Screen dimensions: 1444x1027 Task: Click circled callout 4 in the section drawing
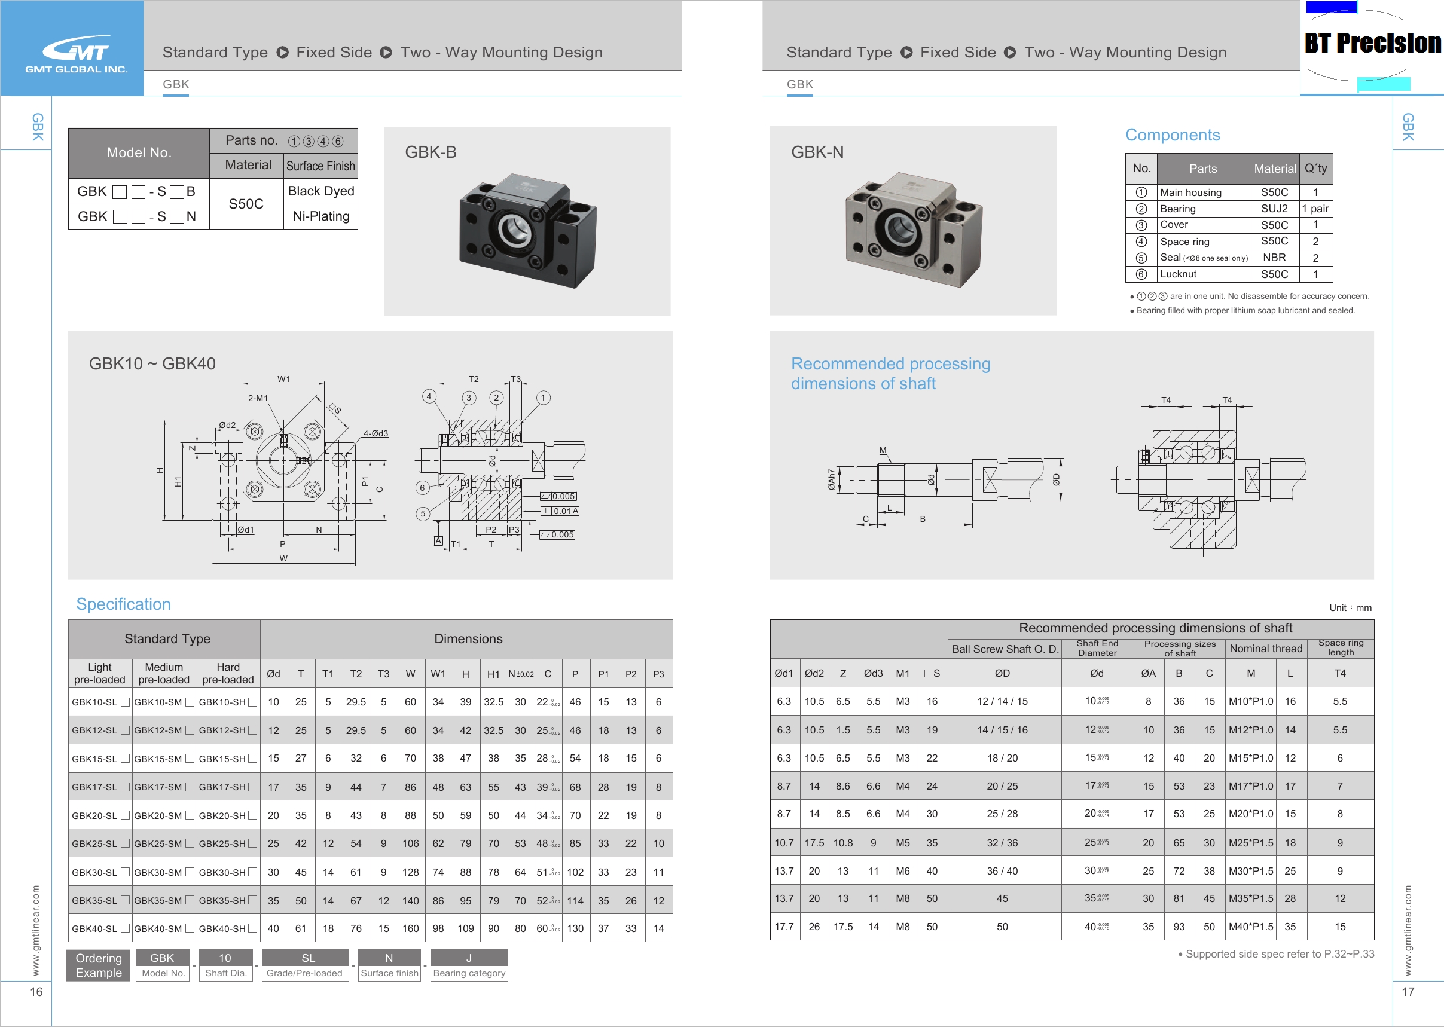coord(429,396)
